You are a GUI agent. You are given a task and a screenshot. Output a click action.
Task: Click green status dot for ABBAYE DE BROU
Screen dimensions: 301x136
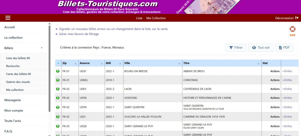[58, 71]
